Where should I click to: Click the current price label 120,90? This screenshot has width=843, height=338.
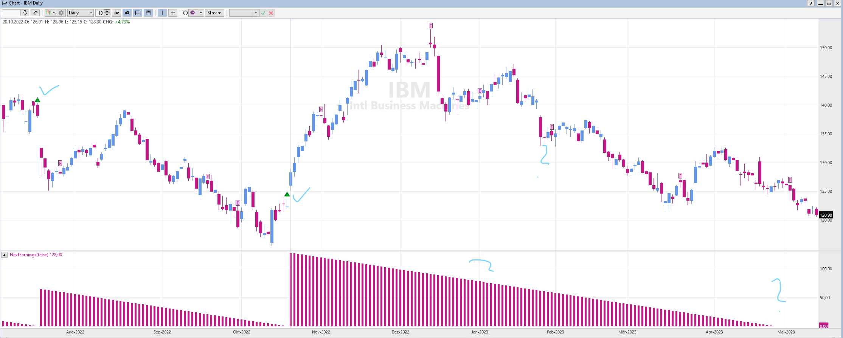826,215
